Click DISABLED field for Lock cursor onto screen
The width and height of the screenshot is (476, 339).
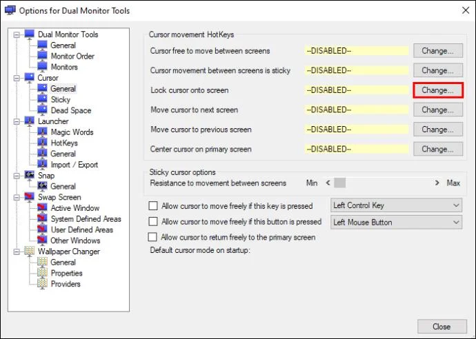(357, 90)
